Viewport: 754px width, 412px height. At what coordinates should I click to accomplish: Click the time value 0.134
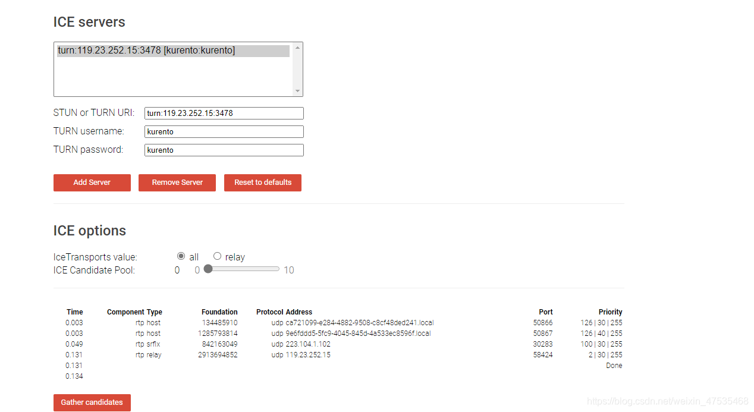point(74,376)
